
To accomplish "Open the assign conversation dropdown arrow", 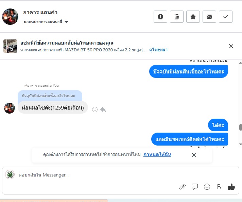I will (x=66, y=22).
